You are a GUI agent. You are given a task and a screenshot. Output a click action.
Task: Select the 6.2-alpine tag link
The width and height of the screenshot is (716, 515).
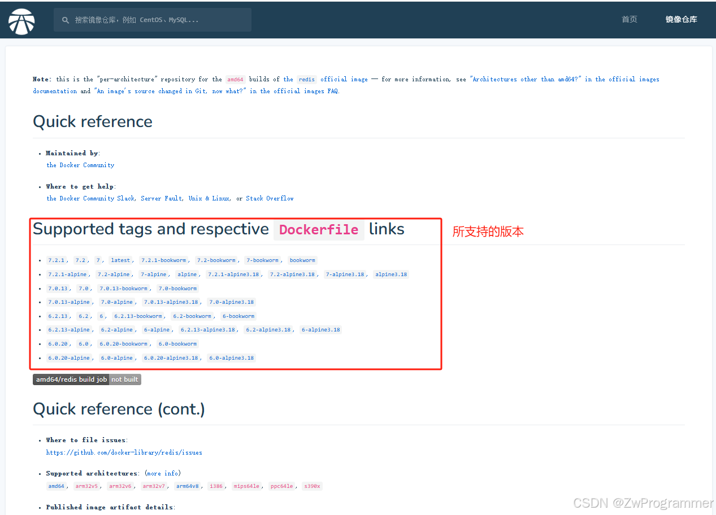[x=117, y=330]
